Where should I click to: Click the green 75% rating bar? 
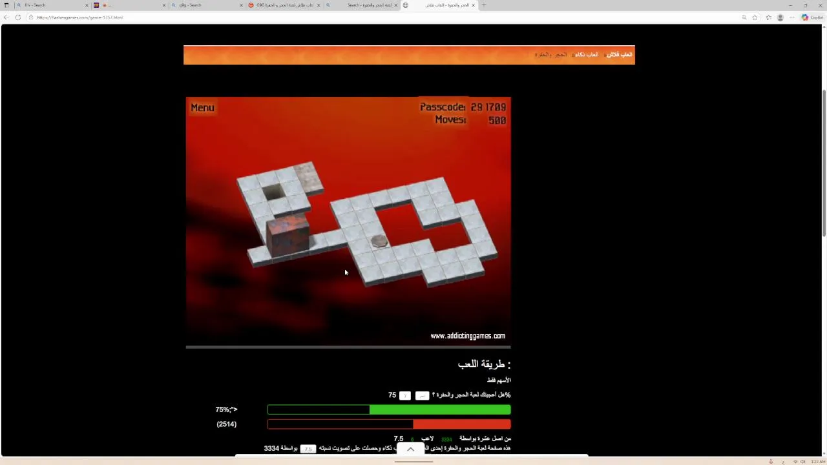click(x=389, y=409)
